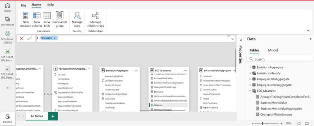The image size is (314, 126).
Task: Switch to Model tab in Data pane
Action: [x=273, y=50]
